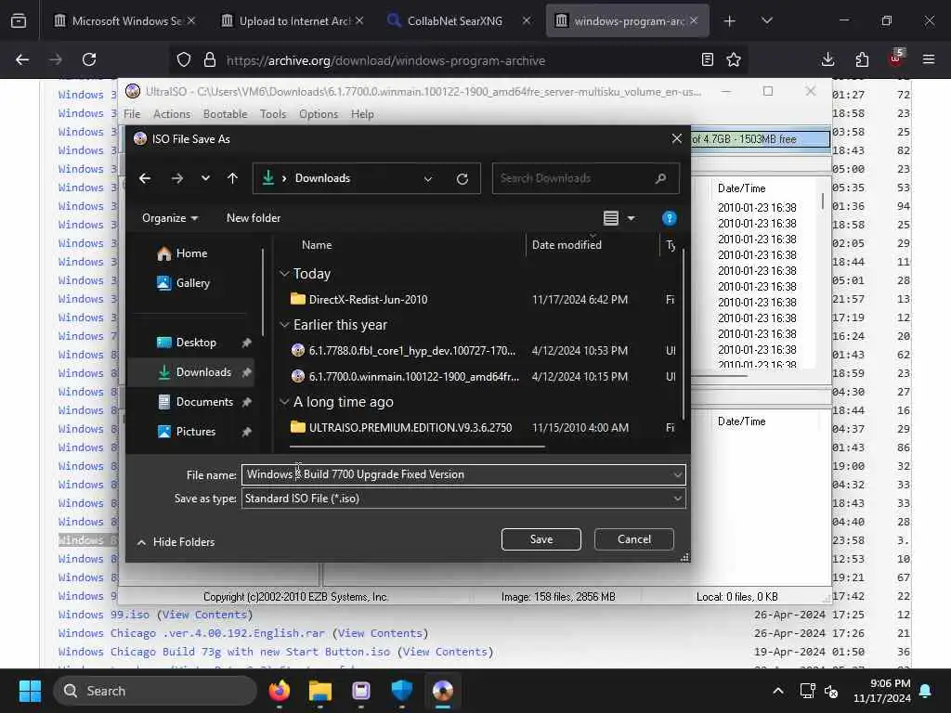The height and width of the screenshot is (713, 951).
Task: Open the dialog help icon
Action: (x=669, y=218)
